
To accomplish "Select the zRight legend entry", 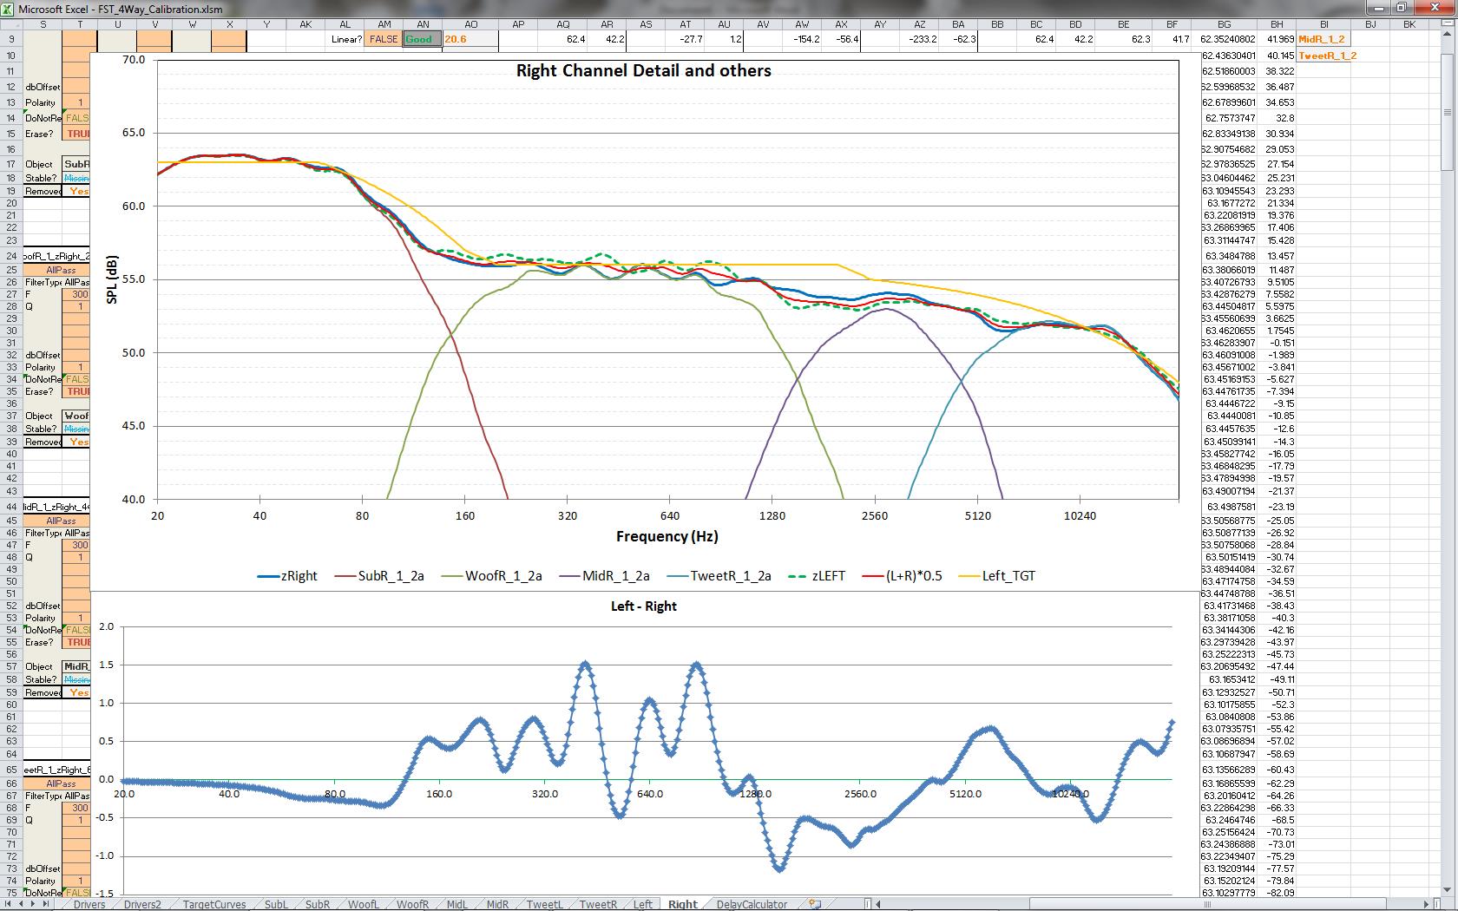I will (x=287, y=575).
